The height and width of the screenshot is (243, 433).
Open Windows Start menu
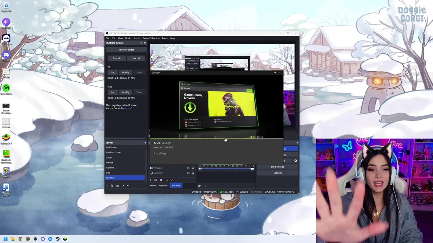[5, 239]
